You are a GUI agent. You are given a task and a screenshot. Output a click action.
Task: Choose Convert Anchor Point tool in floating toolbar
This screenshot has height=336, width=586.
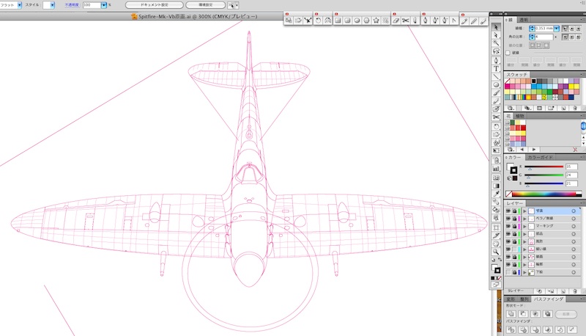click(x=453, y=21)
